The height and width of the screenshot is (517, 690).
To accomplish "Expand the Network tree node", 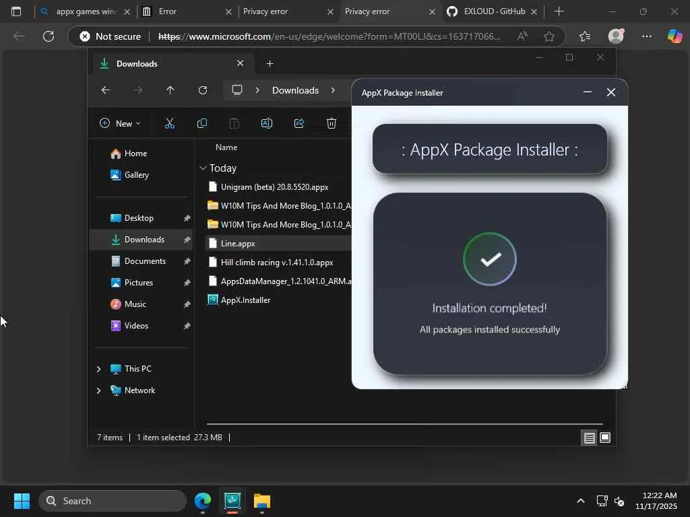I will pos(98,390).
